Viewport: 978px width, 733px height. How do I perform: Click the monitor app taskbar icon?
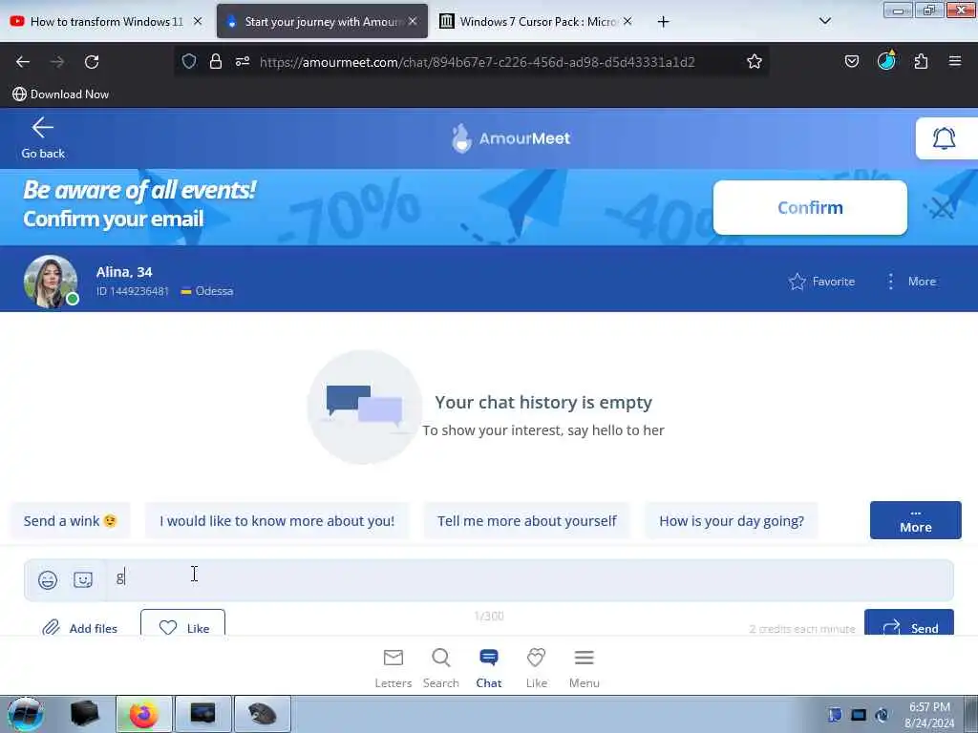tap(202, 714)
